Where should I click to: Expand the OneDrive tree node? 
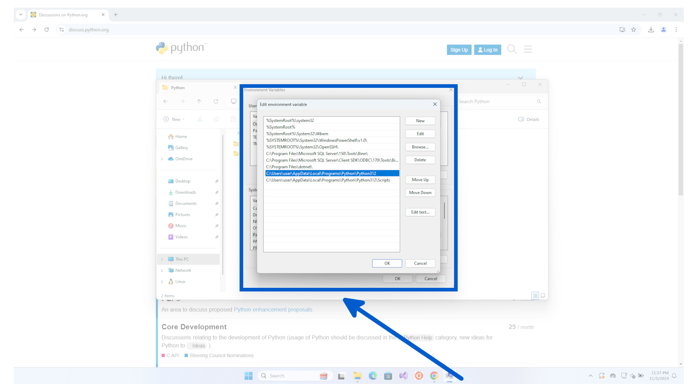(162, 159)
